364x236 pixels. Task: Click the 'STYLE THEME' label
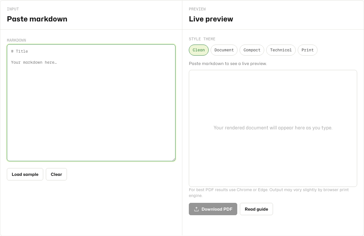202,39
